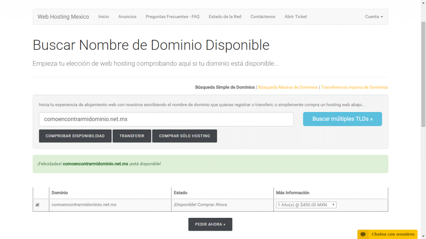Click the Web Hosting Mexico brand link
426x239 pixels.
point(63,17)
